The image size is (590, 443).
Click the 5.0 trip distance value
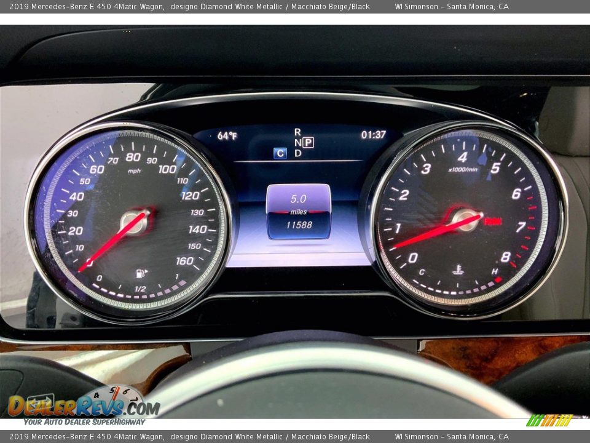click(299, 199)
